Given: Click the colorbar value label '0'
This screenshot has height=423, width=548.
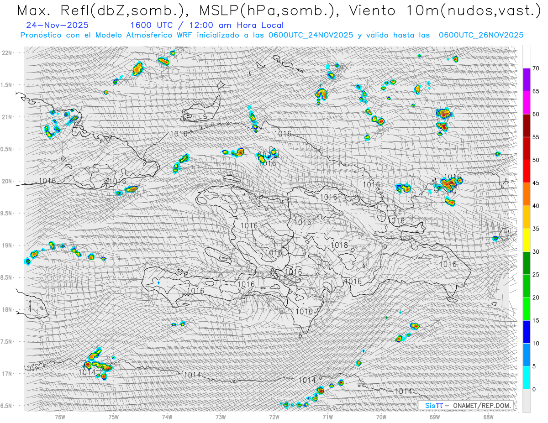Looking at the screenshot, I should [x=534, y=389].
